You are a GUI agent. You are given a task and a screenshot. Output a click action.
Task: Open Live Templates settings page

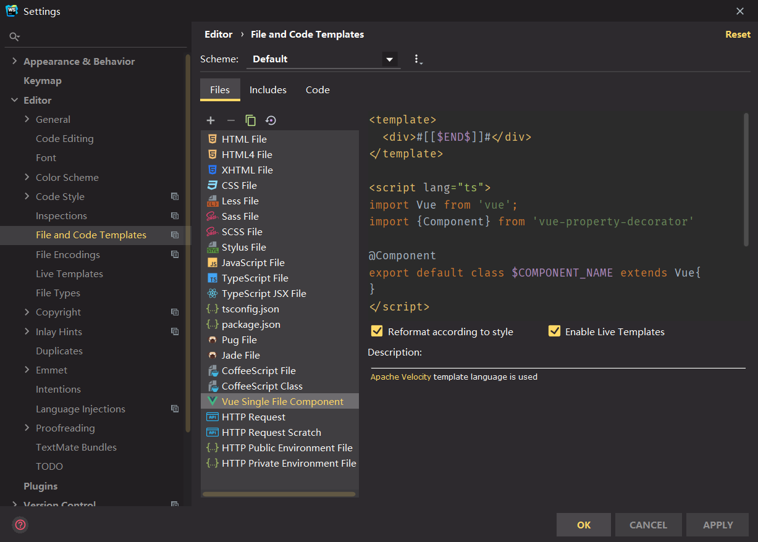click(x=69, y=273)
